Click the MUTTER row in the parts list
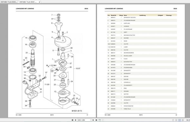The image size is (190, 122). tap(142, 94)
